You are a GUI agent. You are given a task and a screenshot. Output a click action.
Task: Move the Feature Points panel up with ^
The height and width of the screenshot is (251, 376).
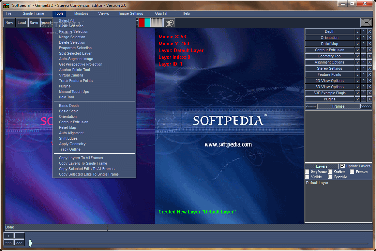363,74
